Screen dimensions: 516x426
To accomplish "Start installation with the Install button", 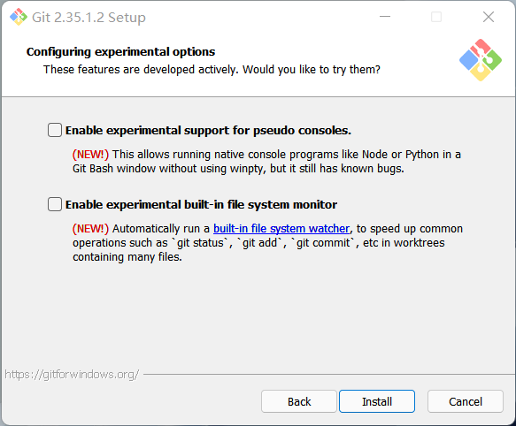I will [x=377, y=401].
